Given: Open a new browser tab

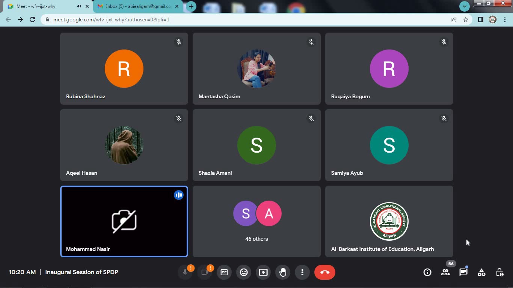Looking at the screenshot, I should click(191, 6).
